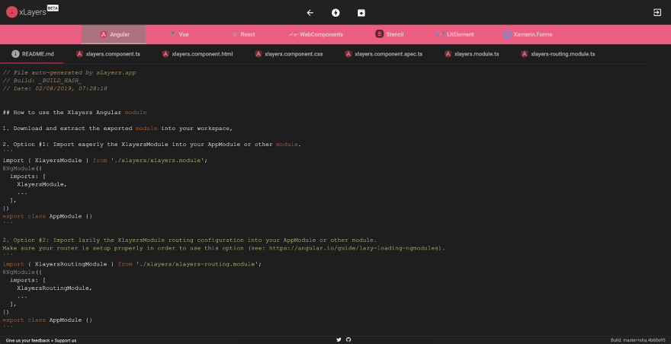
Task: Click the 'How to use the Xlayers Angular module' heading
Action: pos(75,113)
